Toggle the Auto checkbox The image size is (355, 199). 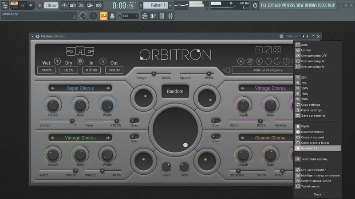(298, 45)
